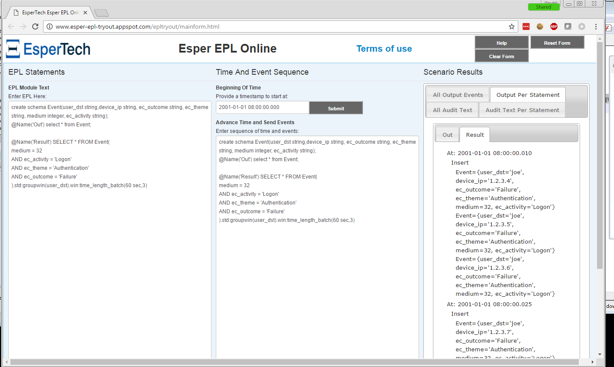This screenshot has height=367, width=614.
Task: Open the Terms of use link
Action: pos(384,49)
